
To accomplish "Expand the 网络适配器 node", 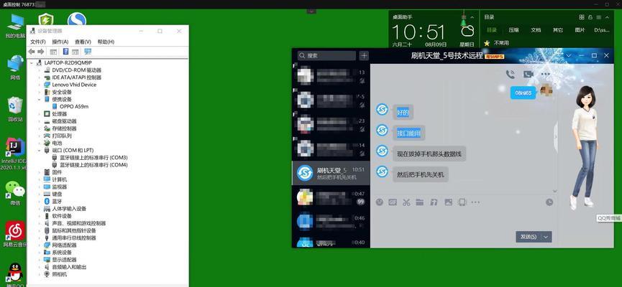I will (40, 245).
